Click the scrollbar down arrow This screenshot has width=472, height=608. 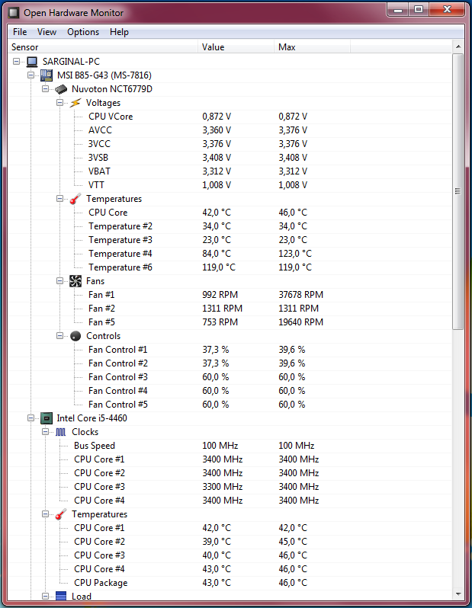(458, 594)
